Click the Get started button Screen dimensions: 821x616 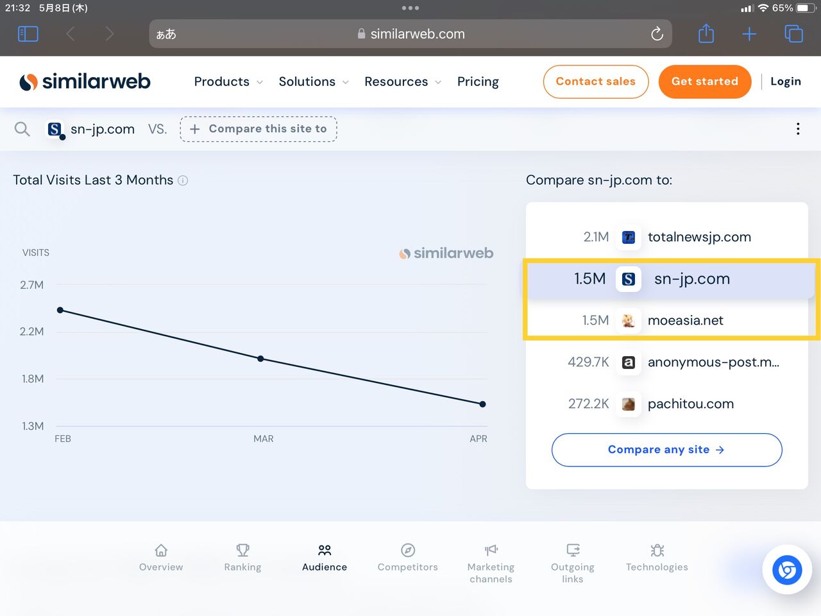(705, 81)
